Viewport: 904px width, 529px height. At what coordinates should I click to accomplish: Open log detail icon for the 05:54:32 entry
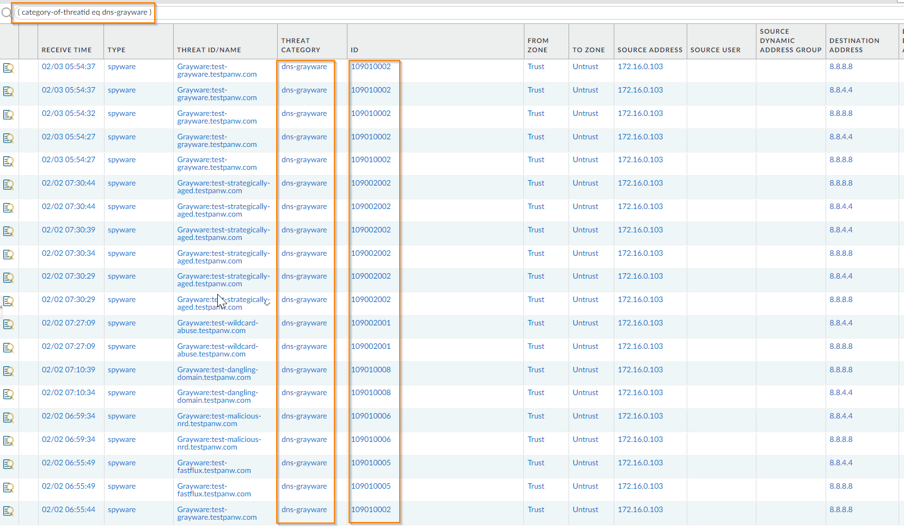[x=8, y=115]
